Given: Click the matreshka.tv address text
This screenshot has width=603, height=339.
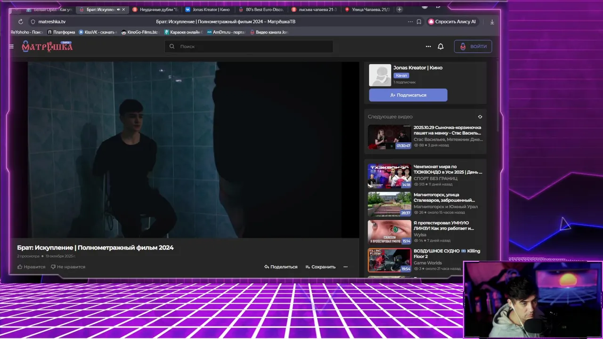Looking at the screenshot, I should point(52,22).
